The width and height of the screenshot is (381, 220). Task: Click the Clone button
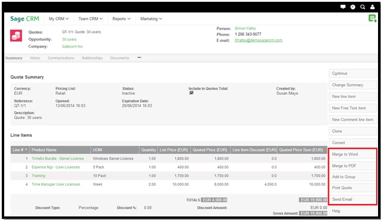(x=352, y=131)
